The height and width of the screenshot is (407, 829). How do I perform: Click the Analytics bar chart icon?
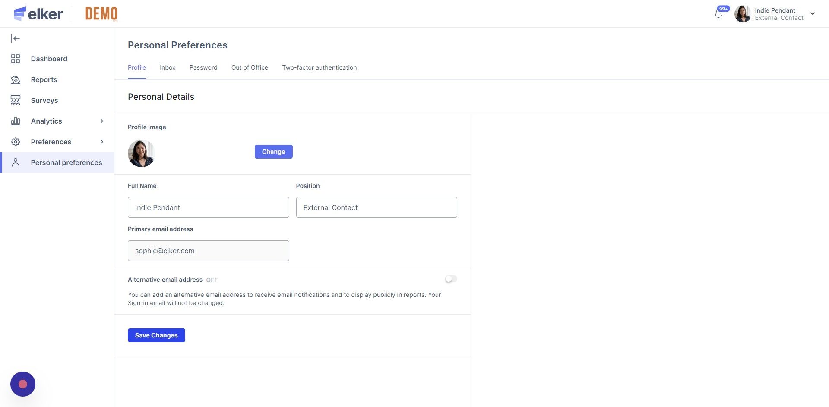click(x=16, y=121)
